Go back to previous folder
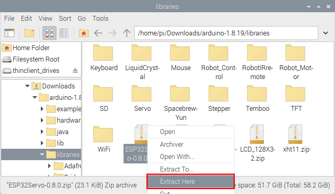 click(98, 33)
